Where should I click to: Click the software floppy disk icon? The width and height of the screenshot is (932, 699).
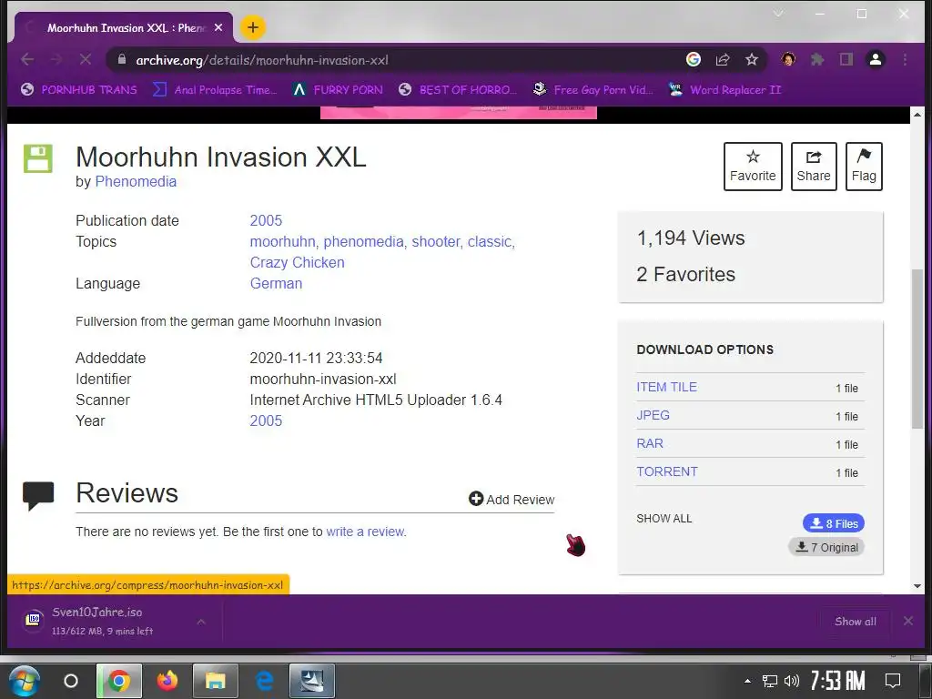38,158
